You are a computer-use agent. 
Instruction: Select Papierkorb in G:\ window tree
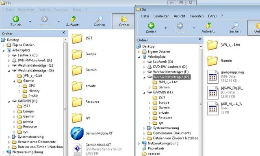(156, 148)
